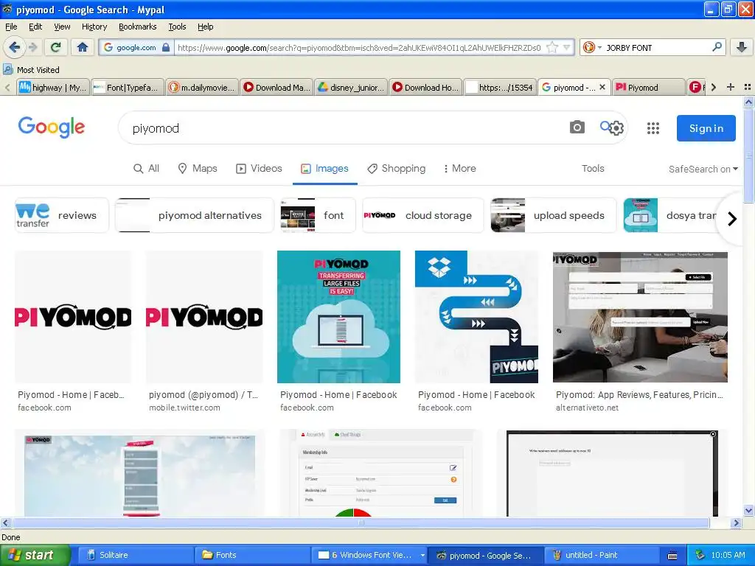Select the cloud storage chip
Image resolution: width=755 pixels, height=566 pixels.
[x=422, y=215]
